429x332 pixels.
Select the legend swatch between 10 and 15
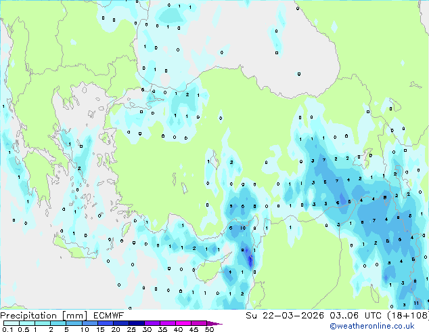coord(89,323)
